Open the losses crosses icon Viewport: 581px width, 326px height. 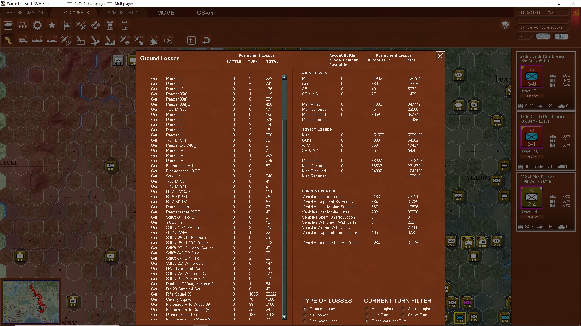23,25
